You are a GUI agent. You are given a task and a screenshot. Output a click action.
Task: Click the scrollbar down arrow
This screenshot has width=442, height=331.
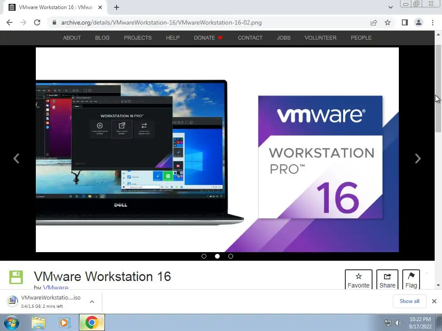438,285
